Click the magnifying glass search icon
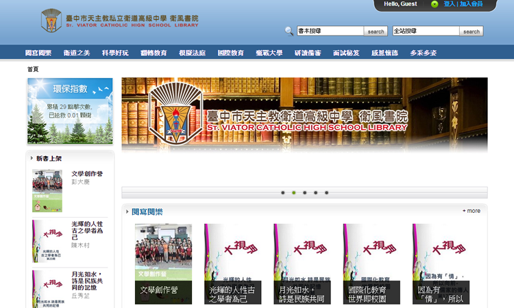Image resolution: width=514 pixels, height=308 pixels. [289, 31]
